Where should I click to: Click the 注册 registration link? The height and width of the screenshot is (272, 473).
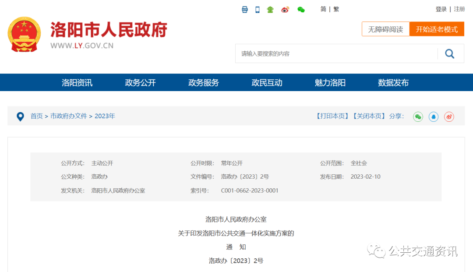459,9
